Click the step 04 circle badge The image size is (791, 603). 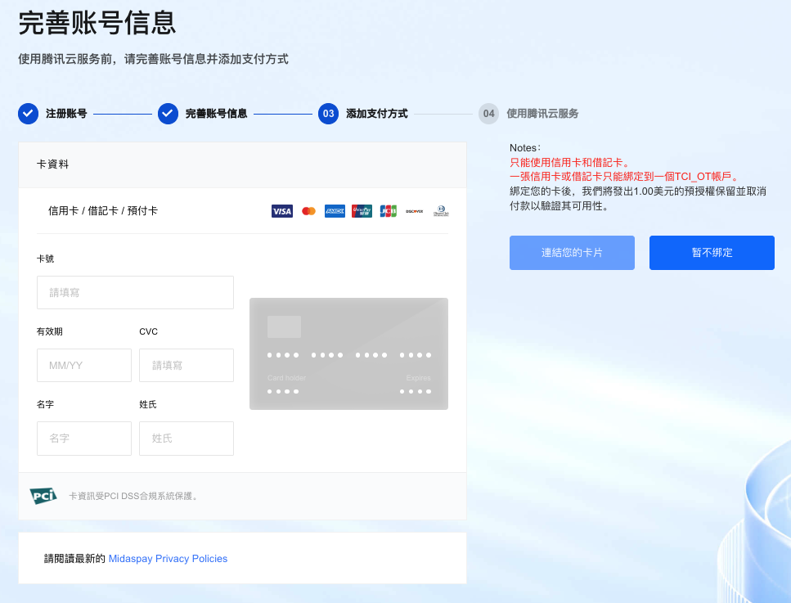click(x=489, y=114)
